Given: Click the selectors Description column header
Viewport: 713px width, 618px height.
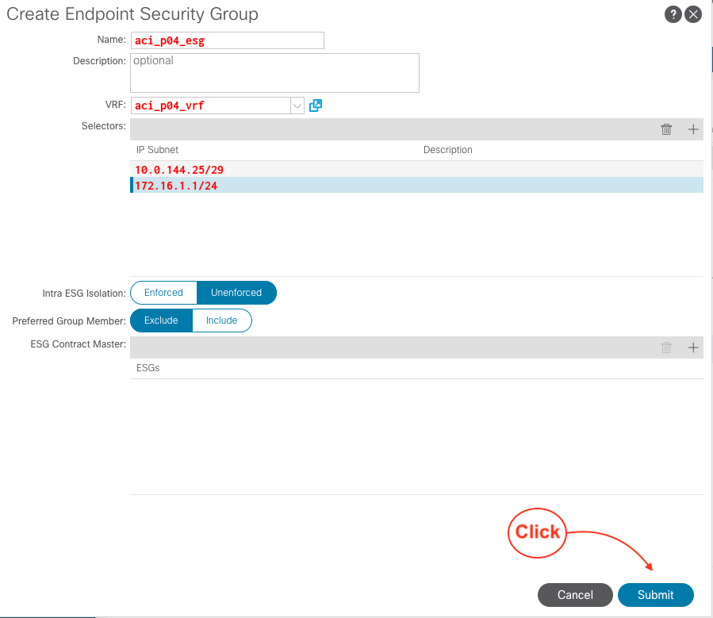Looking at the screenshot, I should [447, 150].
